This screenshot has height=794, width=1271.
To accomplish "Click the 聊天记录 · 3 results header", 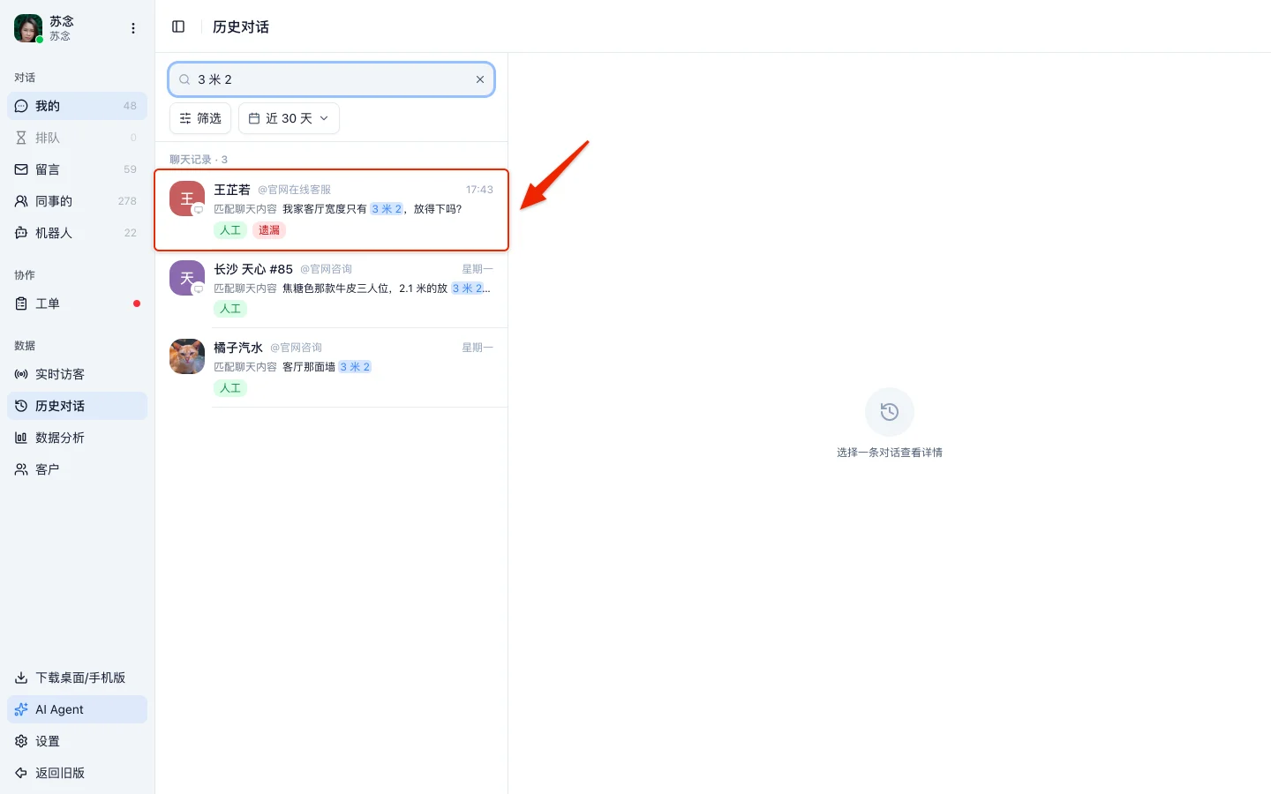I will point(199,160).
